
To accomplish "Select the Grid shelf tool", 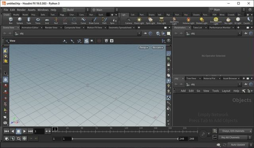I will click(47, 21).
